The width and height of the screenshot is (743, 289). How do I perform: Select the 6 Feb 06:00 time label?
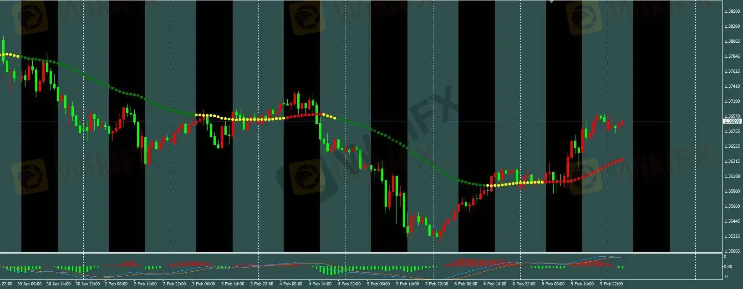[465, 284]
